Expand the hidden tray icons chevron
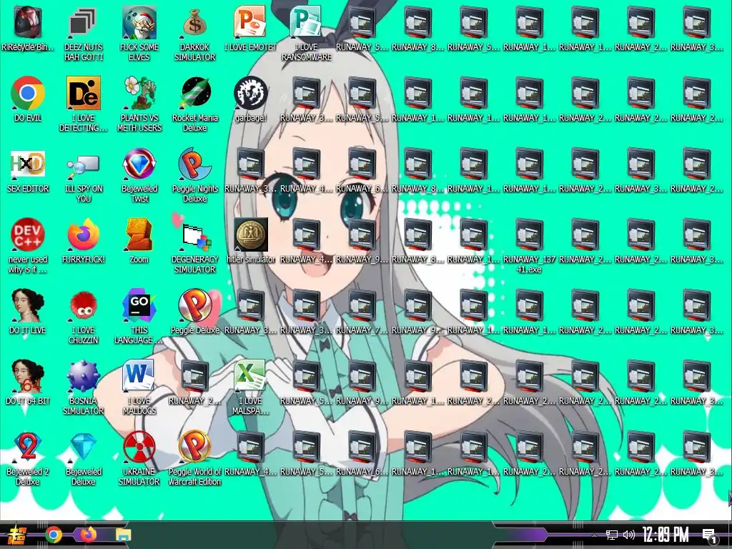Image resolution: width=732 pixels, height=549 pixels. coord(594,535)
